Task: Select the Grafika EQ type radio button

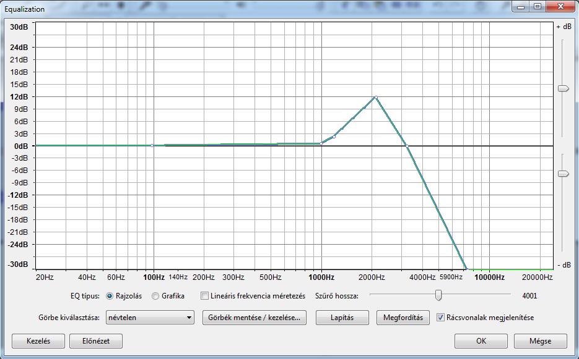Action: (155, 296)
